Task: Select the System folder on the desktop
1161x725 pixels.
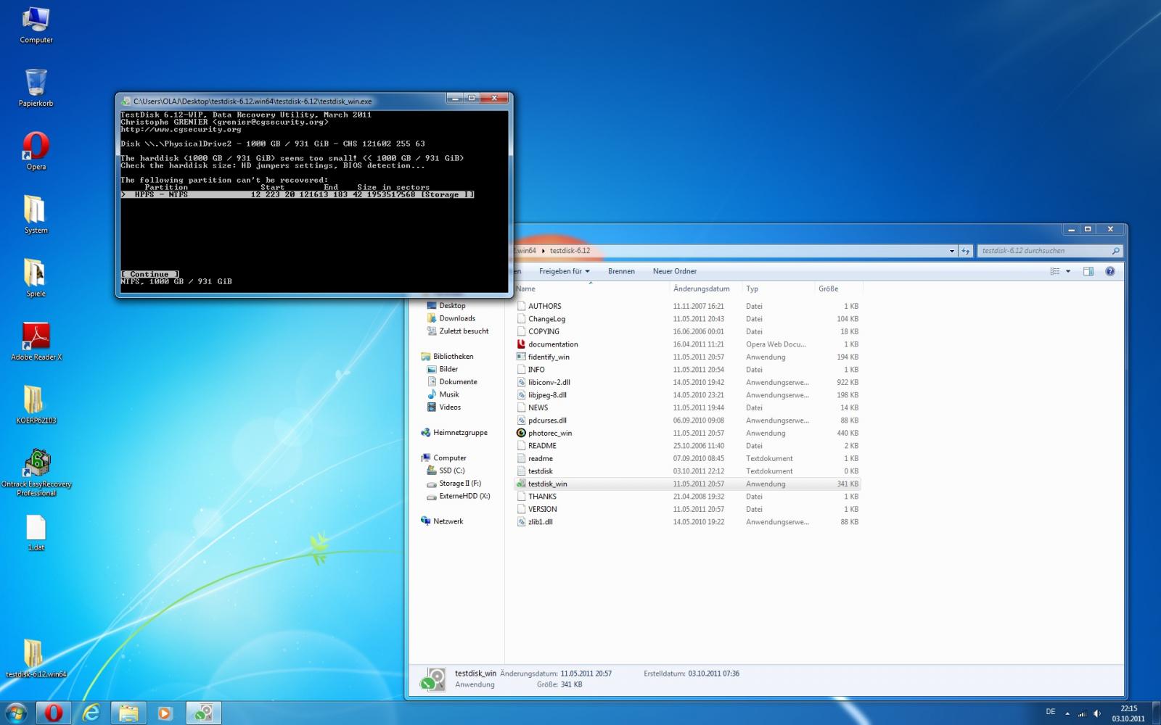Action: (x=36, y=215)
